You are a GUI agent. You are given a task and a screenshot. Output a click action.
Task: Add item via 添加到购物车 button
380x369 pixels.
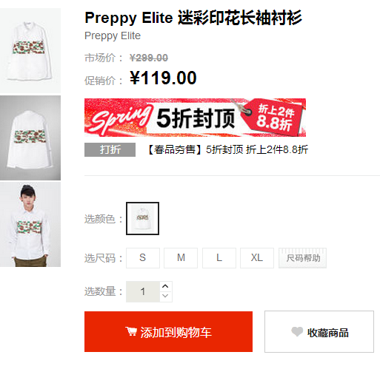[168, 331]
